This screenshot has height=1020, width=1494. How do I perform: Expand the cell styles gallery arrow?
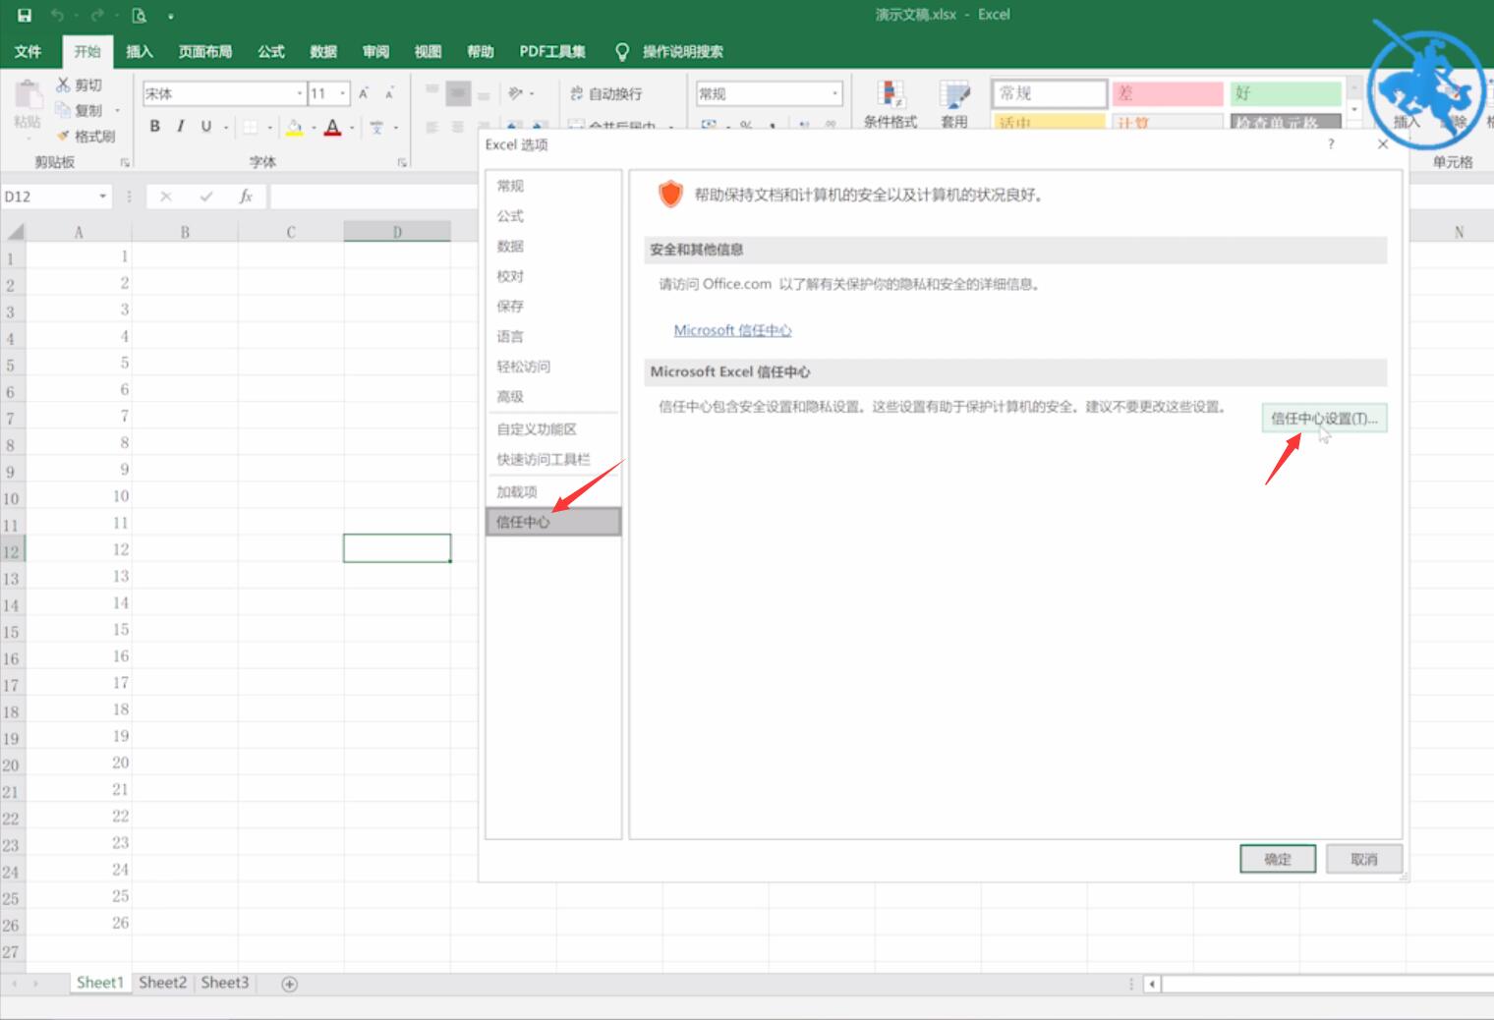pos(1354,110)
